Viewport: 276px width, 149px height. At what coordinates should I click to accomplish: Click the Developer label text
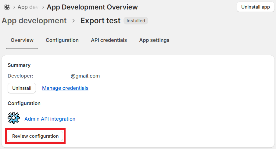(20, 76)
